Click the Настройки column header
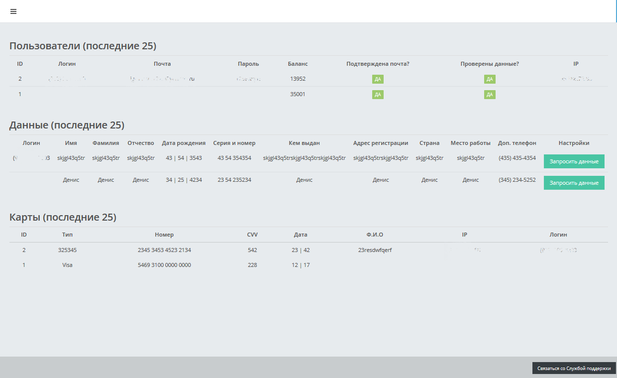The image size is (617, 378). coord(574,143)
